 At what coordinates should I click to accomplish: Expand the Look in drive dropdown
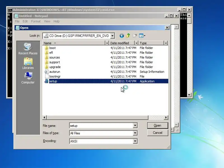click(113, 36)
